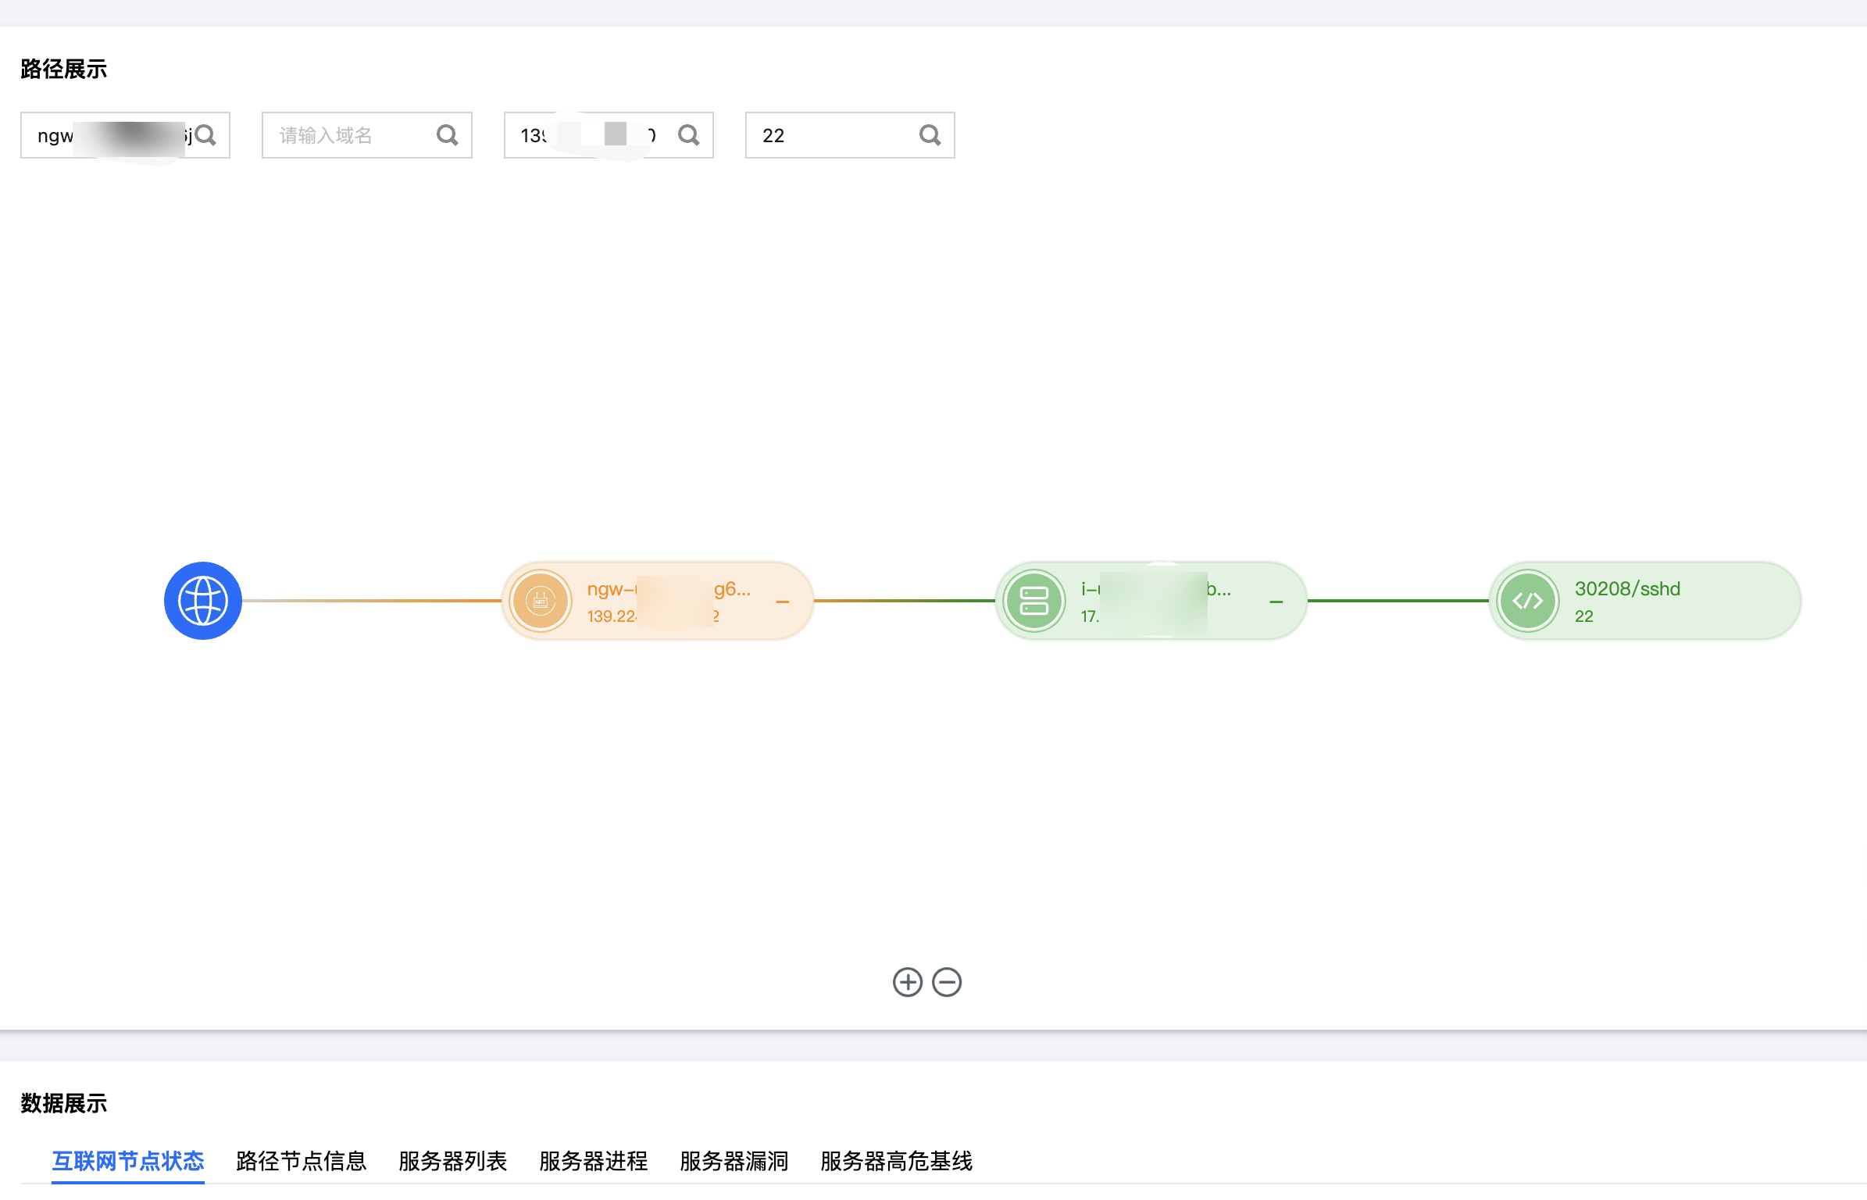Go to the 服务器漏洞 tab

pyautogui.click(x=734, y=1161)
